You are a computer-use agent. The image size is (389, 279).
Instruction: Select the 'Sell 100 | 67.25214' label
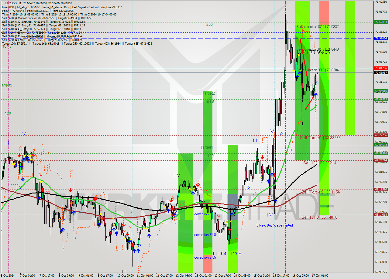tap(320, 163)
